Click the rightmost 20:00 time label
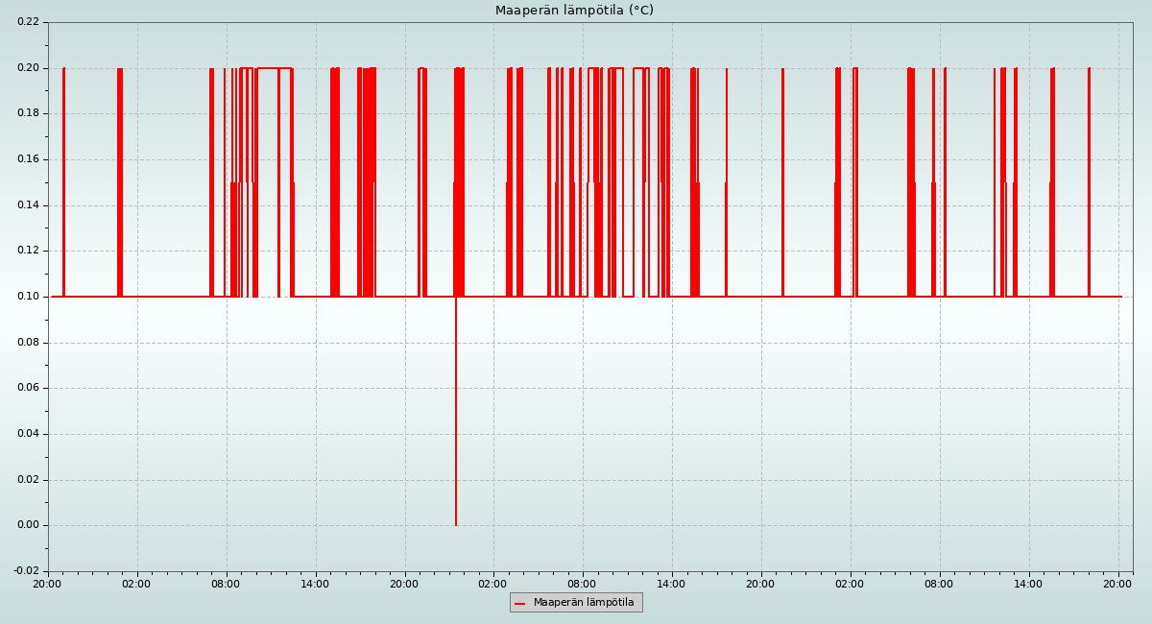The width and height of the screenshot is (1152, 624). click(1117, 584)
